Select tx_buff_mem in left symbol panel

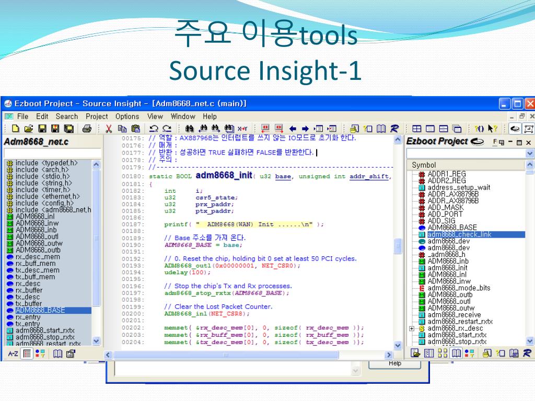click(35, 277)
